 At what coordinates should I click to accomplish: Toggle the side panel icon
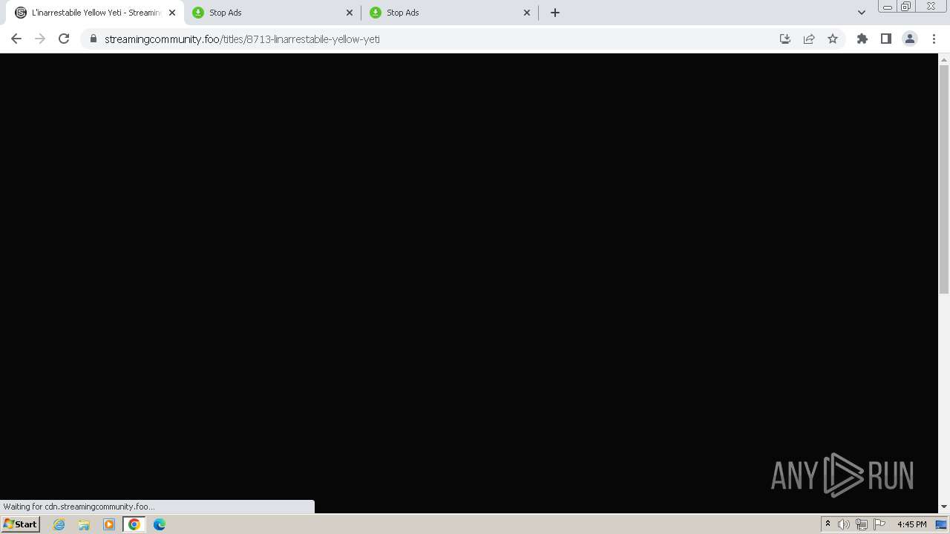click(886, 39)
